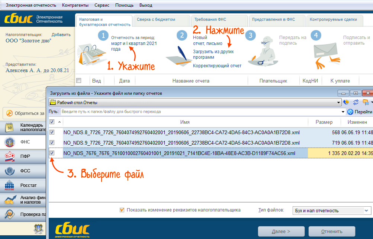
Task: Click the Выход menu item
Action: pos(145,5)
